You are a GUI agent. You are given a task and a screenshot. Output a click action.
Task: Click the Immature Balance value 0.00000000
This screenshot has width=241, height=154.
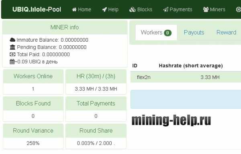(74, 40)
